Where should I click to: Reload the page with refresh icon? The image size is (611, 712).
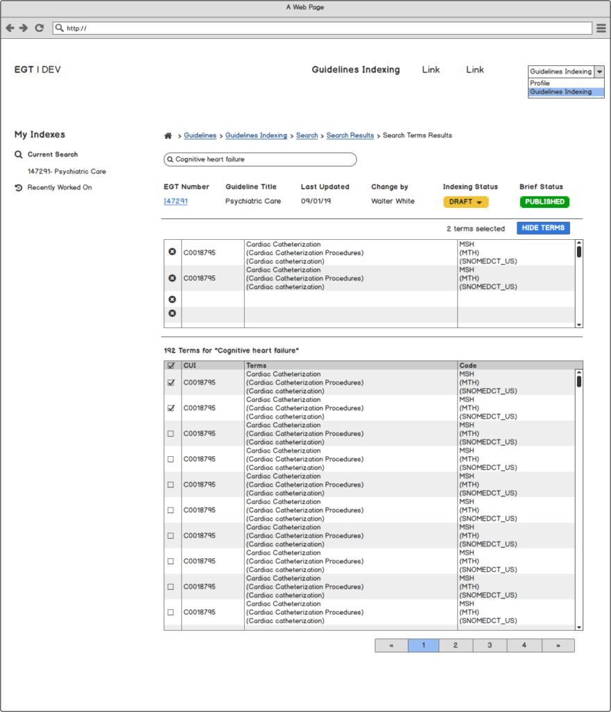click(39, 28)
